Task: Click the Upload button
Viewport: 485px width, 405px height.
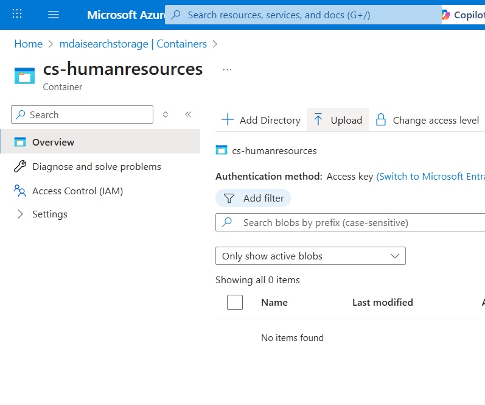Action: 338,120
